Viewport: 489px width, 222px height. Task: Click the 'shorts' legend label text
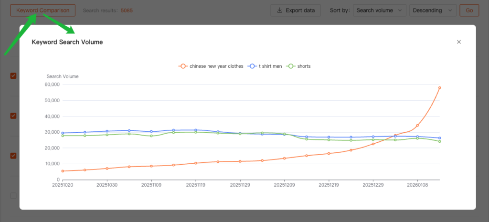pos(304,66)
